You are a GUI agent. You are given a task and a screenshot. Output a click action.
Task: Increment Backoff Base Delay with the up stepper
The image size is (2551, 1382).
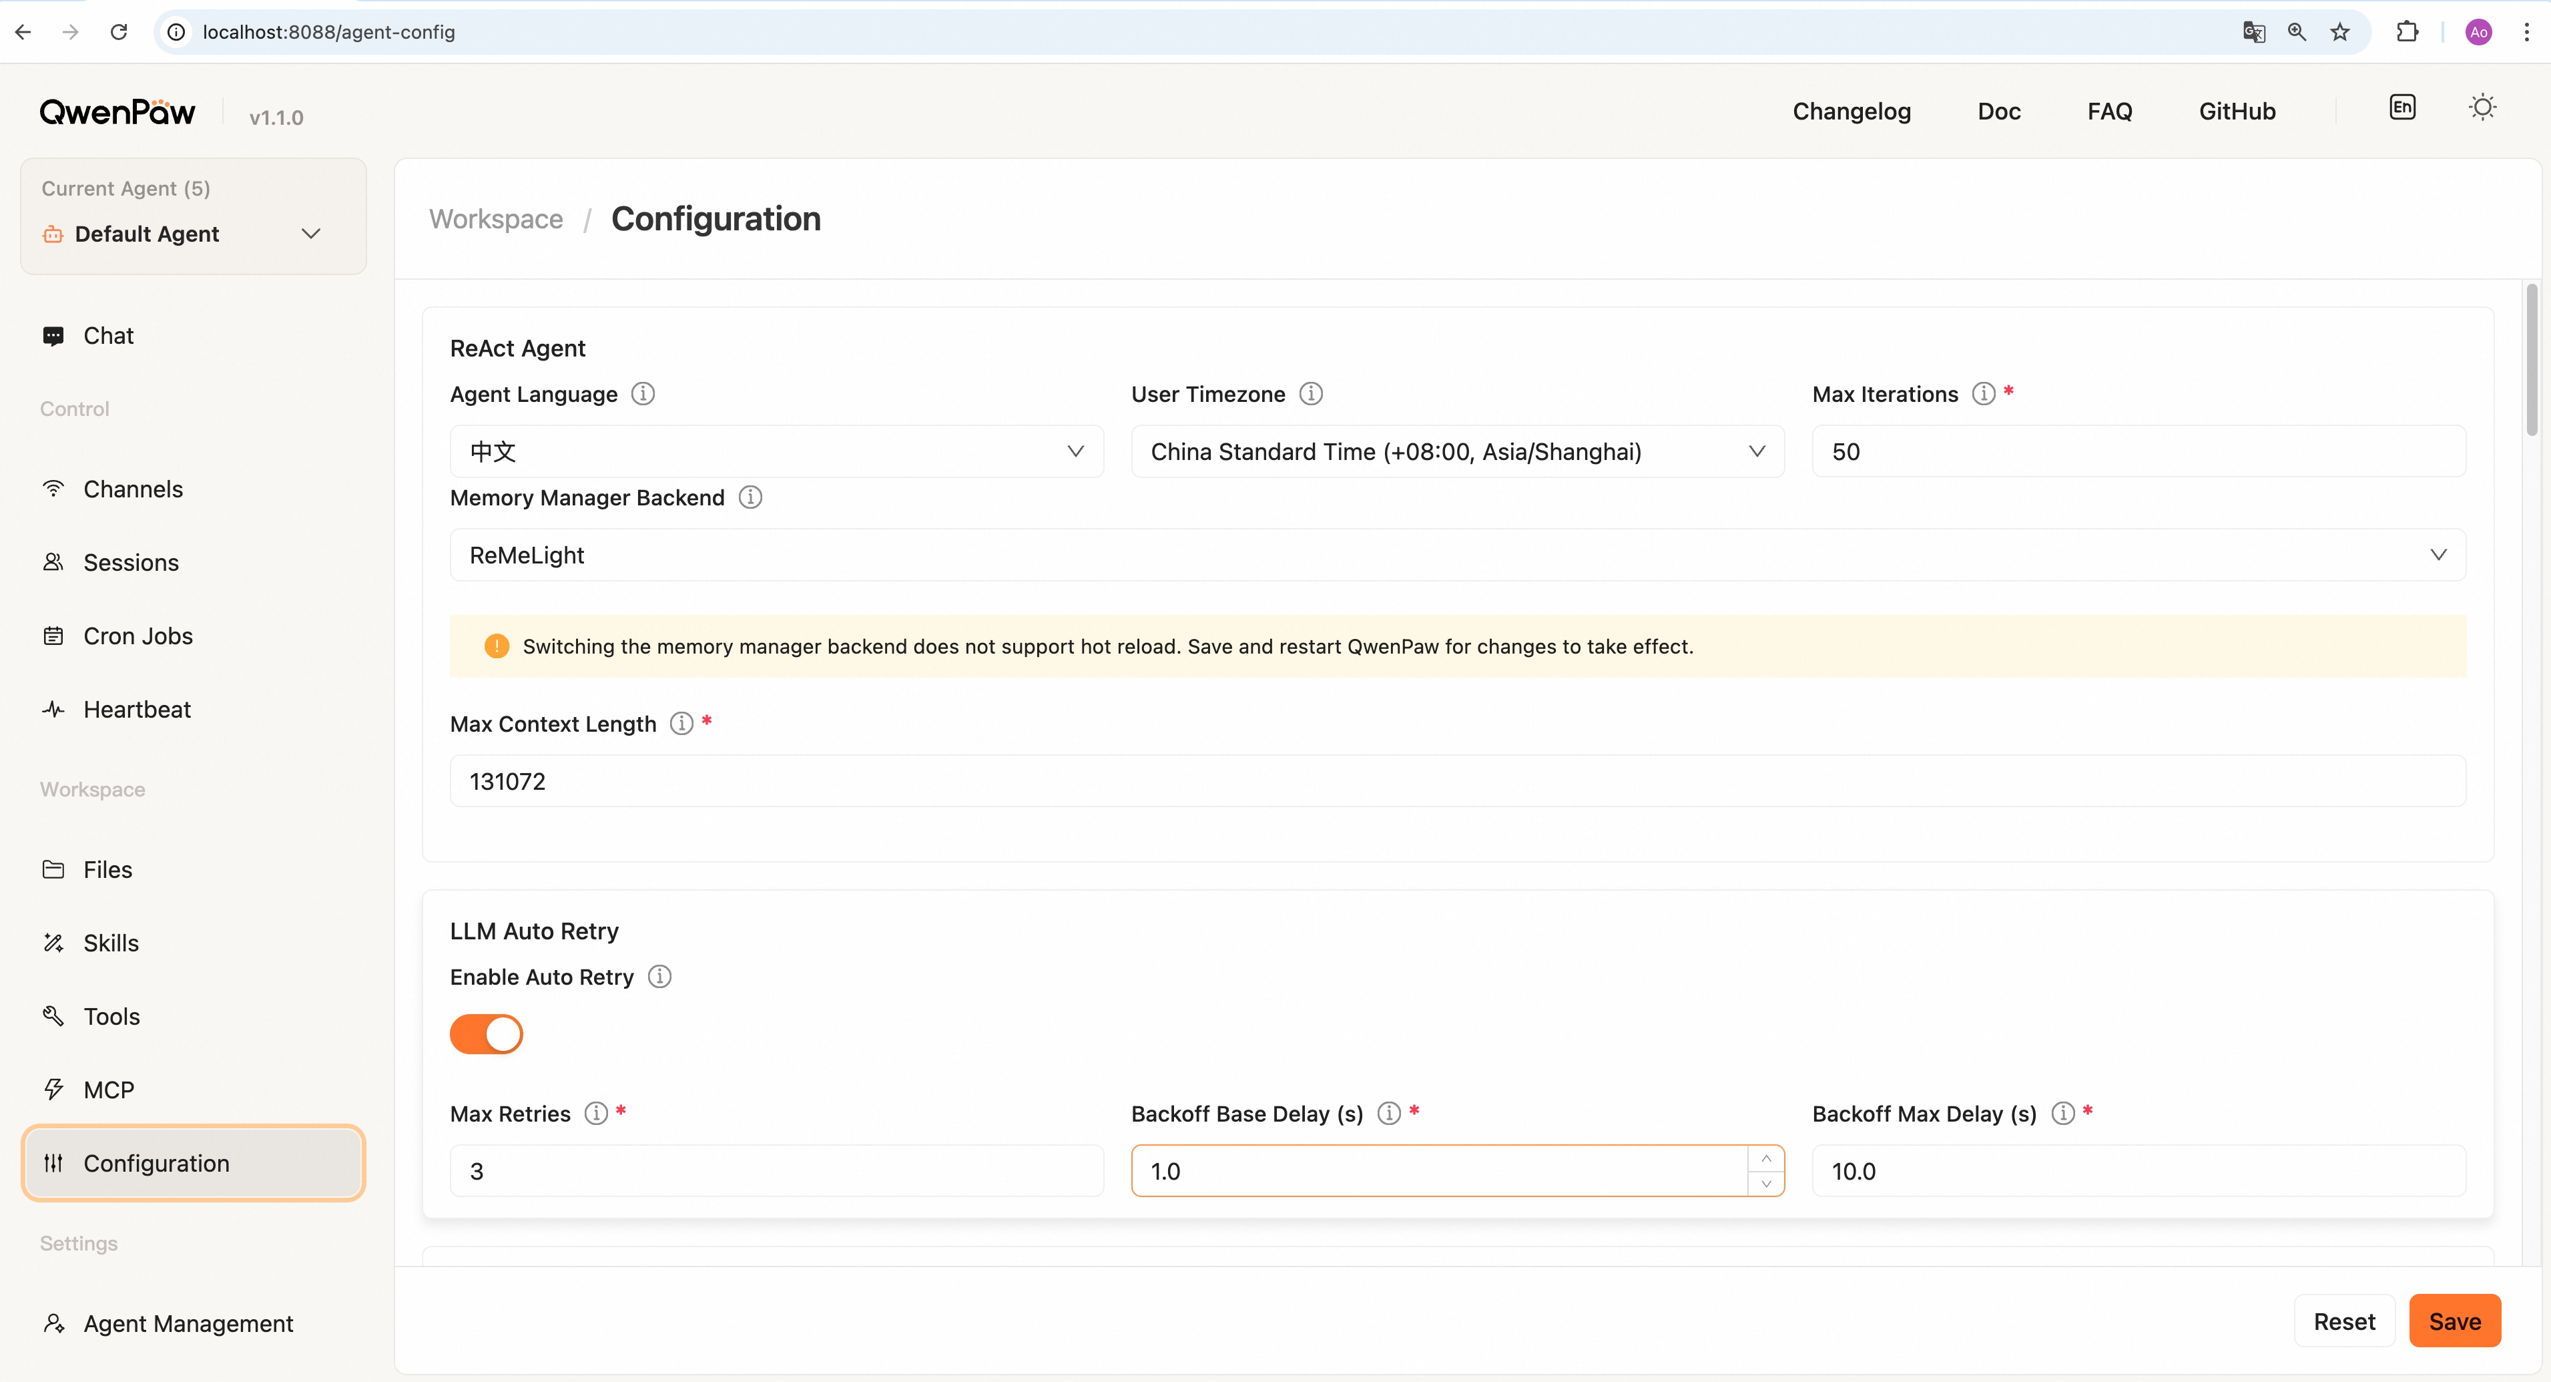point(1767,1158)
